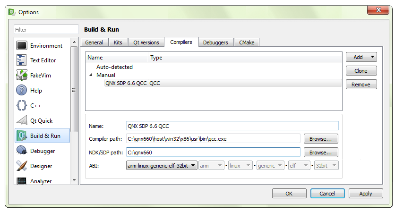The width and height of the screenshot is (395, 212).
Task: Select the Analyzer category icon
Action: [x=22, y=181]
